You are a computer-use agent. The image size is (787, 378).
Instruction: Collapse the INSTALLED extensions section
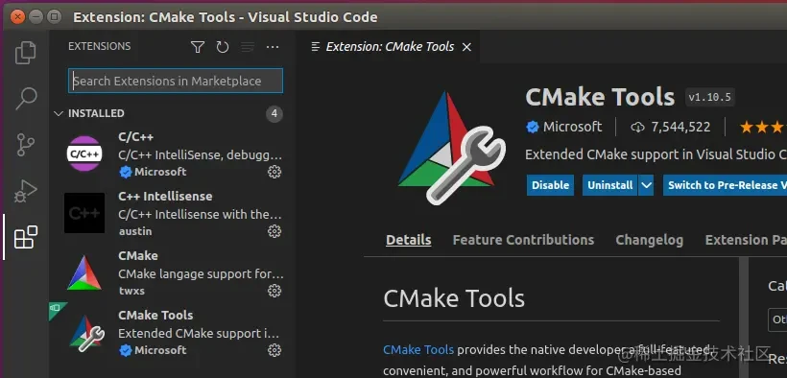point(59,113)
